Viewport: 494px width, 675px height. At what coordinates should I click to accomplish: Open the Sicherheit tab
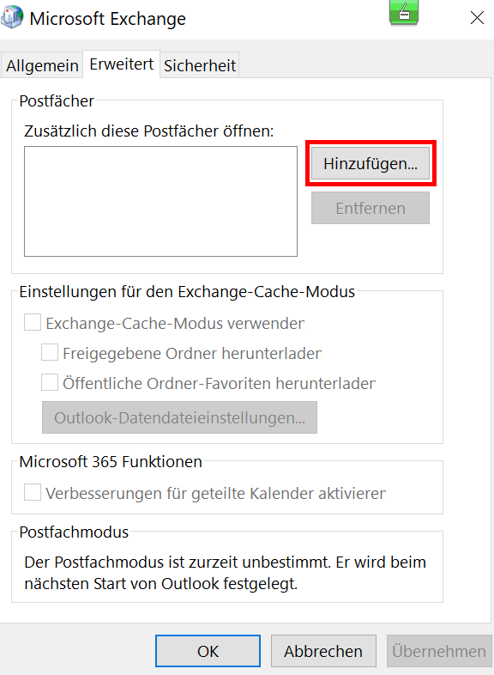click(200, 66)
